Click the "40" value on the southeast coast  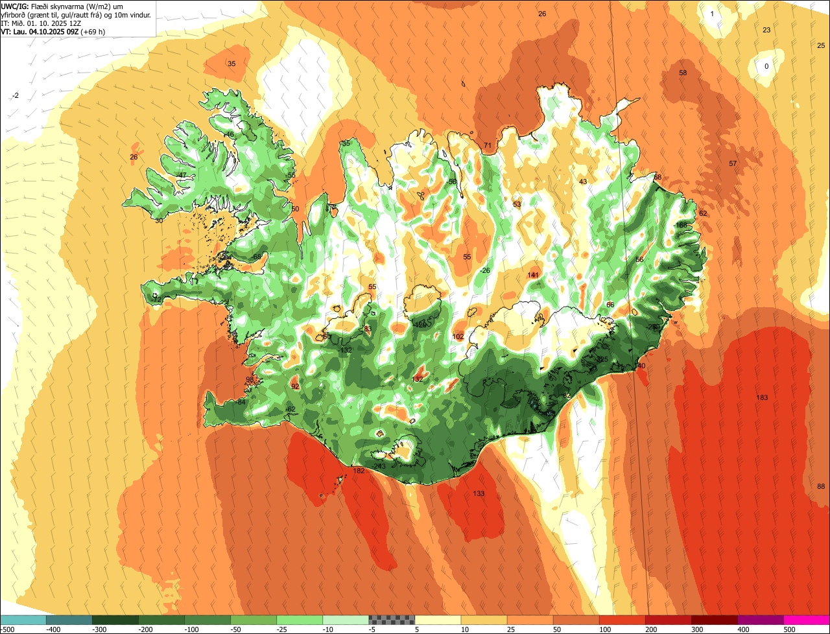641,366
